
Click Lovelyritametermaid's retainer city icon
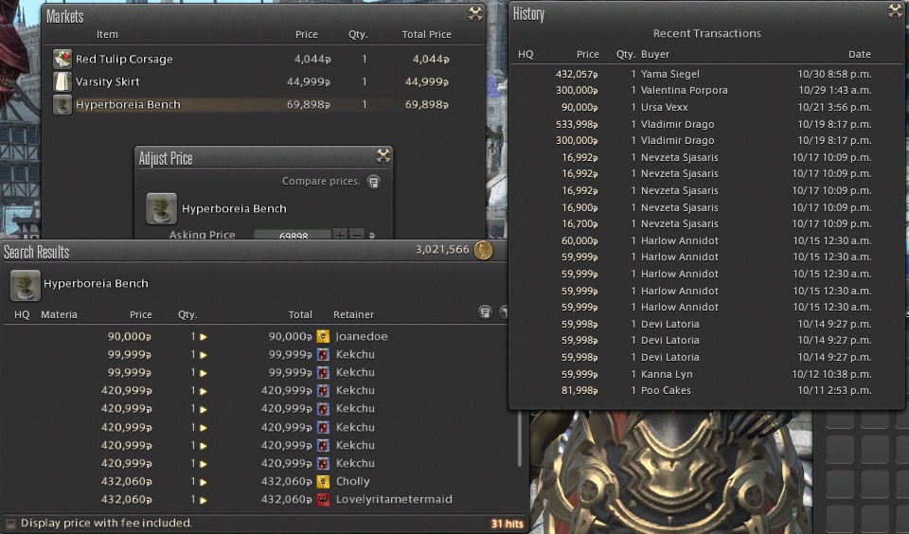323,499
